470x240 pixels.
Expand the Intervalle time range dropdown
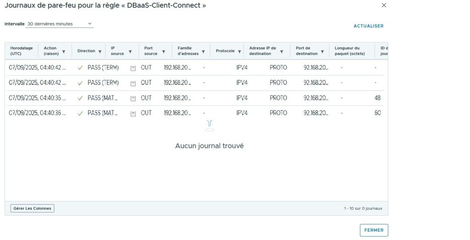pos(59,24)
